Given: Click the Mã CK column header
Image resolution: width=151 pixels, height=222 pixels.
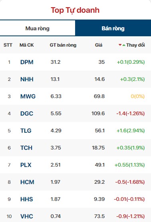Looking at the screenshot, I should (27, 45).
